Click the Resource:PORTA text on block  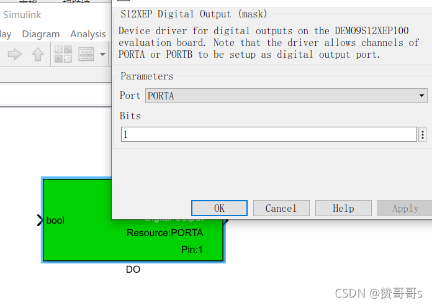pos(164,233)
